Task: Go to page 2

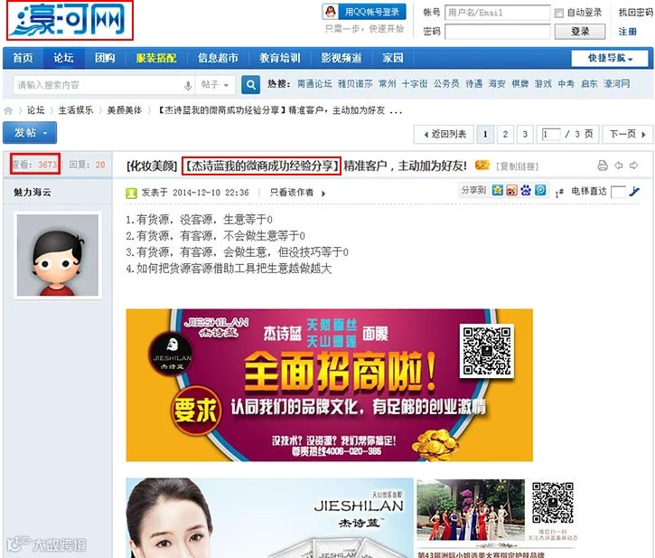Action: (505, 134)
